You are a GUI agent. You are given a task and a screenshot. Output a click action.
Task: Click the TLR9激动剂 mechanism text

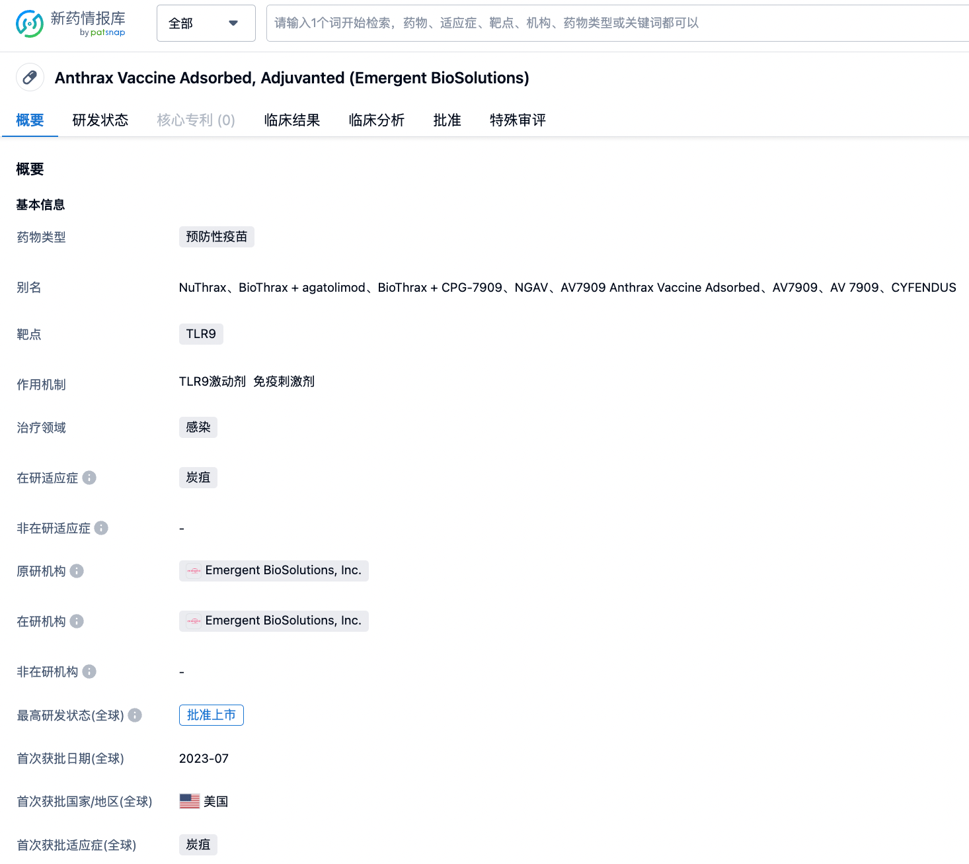(x=212, y=382)
